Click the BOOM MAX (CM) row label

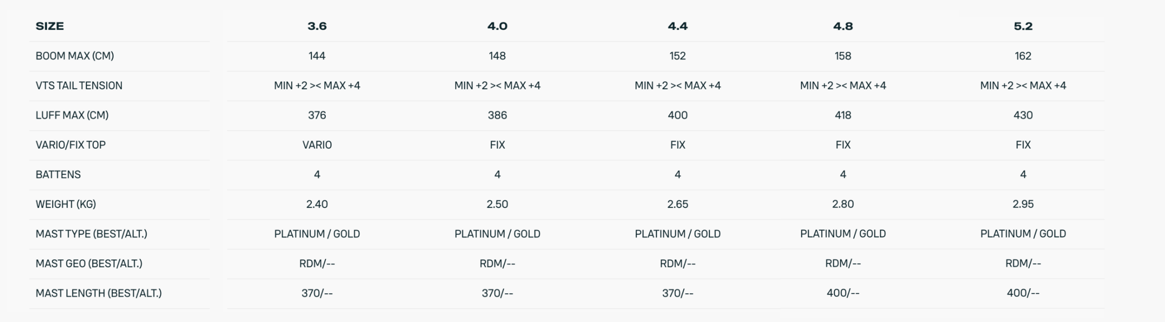pyautogui.click(x=75, y=56)
